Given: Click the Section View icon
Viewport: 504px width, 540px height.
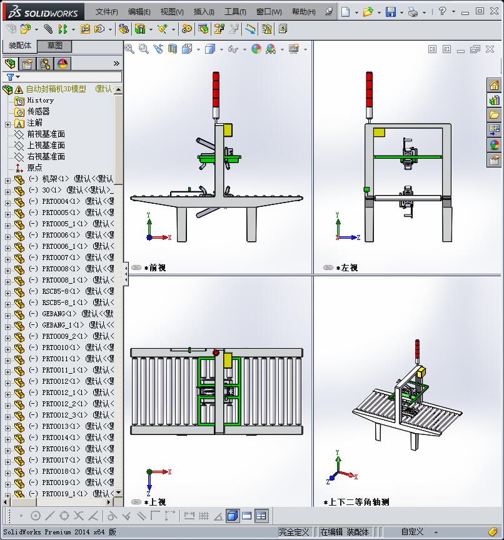Looking at the screenshot, I should (x=172, y=49).
